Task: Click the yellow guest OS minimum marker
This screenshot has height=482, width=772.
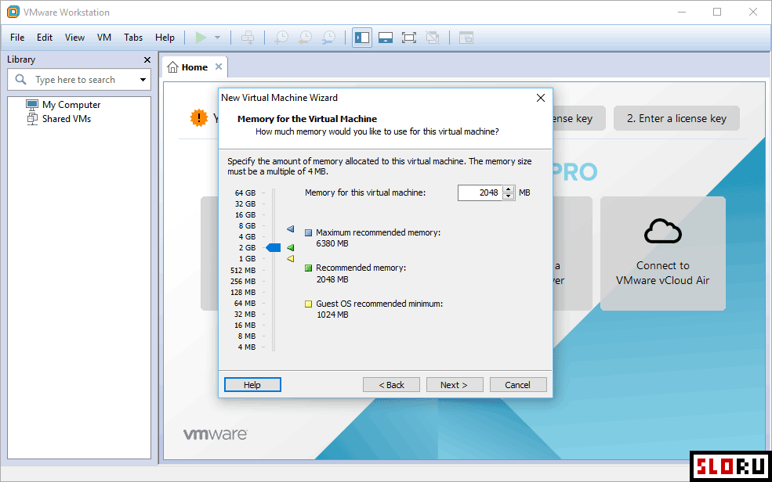Action: coord(290,258)
